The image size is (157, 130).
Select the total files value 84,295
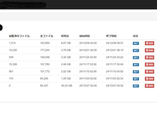click(x=44, y=78)
